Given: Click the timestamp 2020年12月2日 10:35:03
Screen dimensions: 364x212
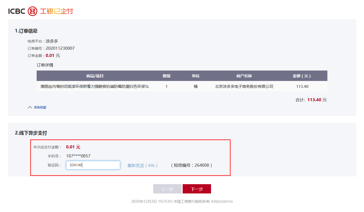Looking at the screenshot, I should pyautogui.click(x=152, y=202).
